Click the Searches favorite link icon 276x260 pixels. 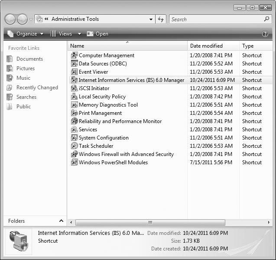(x=10, y=97)
